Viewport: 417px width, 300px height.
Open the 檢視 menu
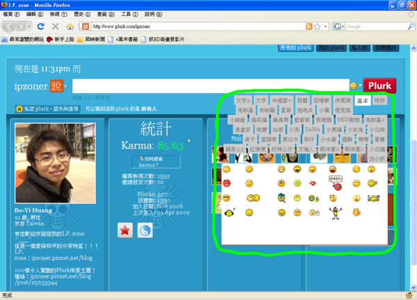point(58,14)
